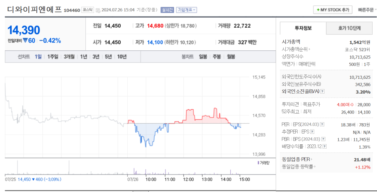Click the green plus on MY STOCK 추가
The height and width of the screenshot is (192, 377).
point(318,10)
